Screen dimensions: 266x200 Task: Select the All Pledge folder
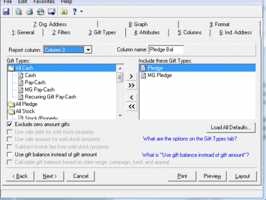tap(27, 104)
